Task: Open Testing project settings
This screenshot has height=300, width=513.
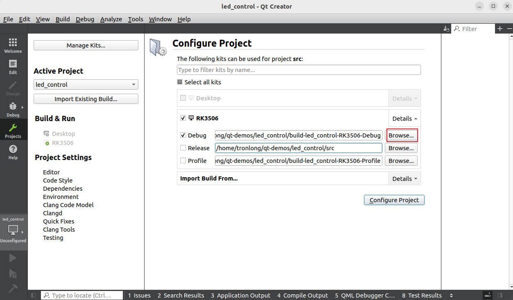Action: coord(53,238)
